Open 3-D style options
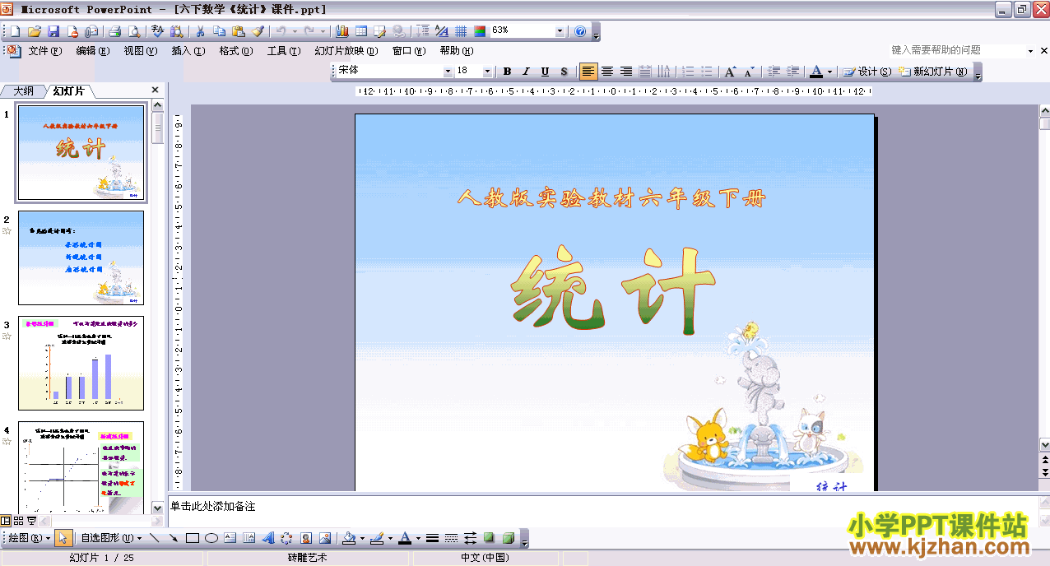This screenshot has width=1050, height=566. coord(508,538)
